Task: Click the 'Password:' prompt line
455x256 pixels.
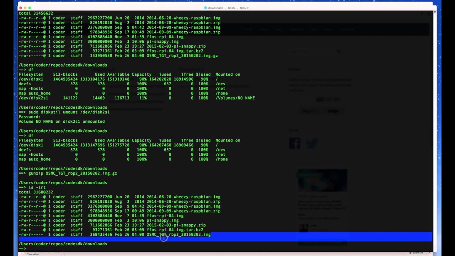Action: click(30, 117)
